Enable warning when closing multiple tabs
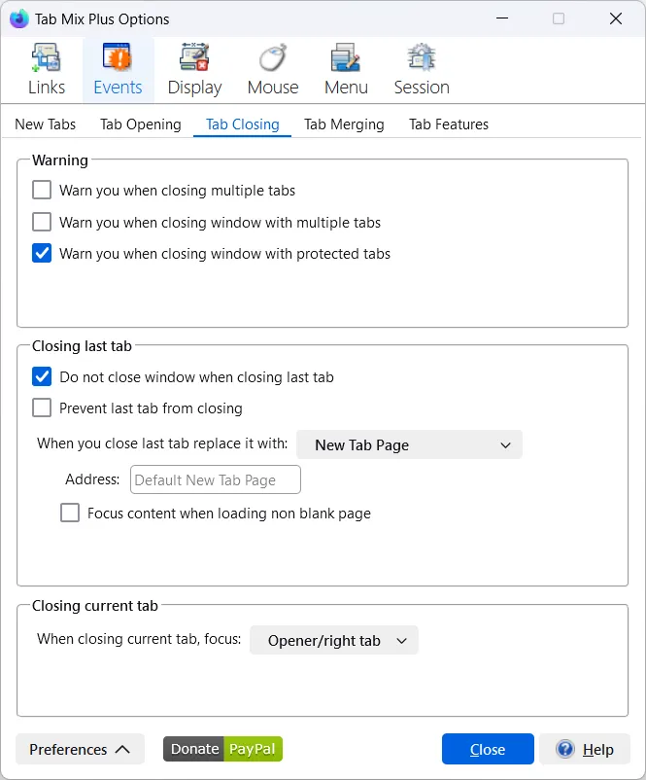This screenshot has width=646, height=780. click(42, 191)
